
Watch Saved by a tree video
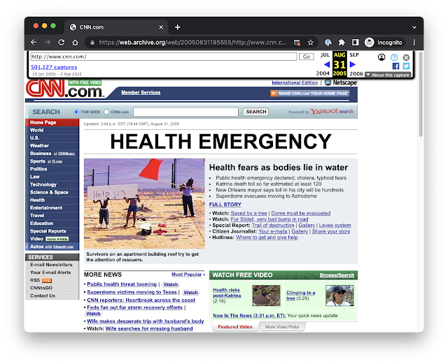pos(249,213)
